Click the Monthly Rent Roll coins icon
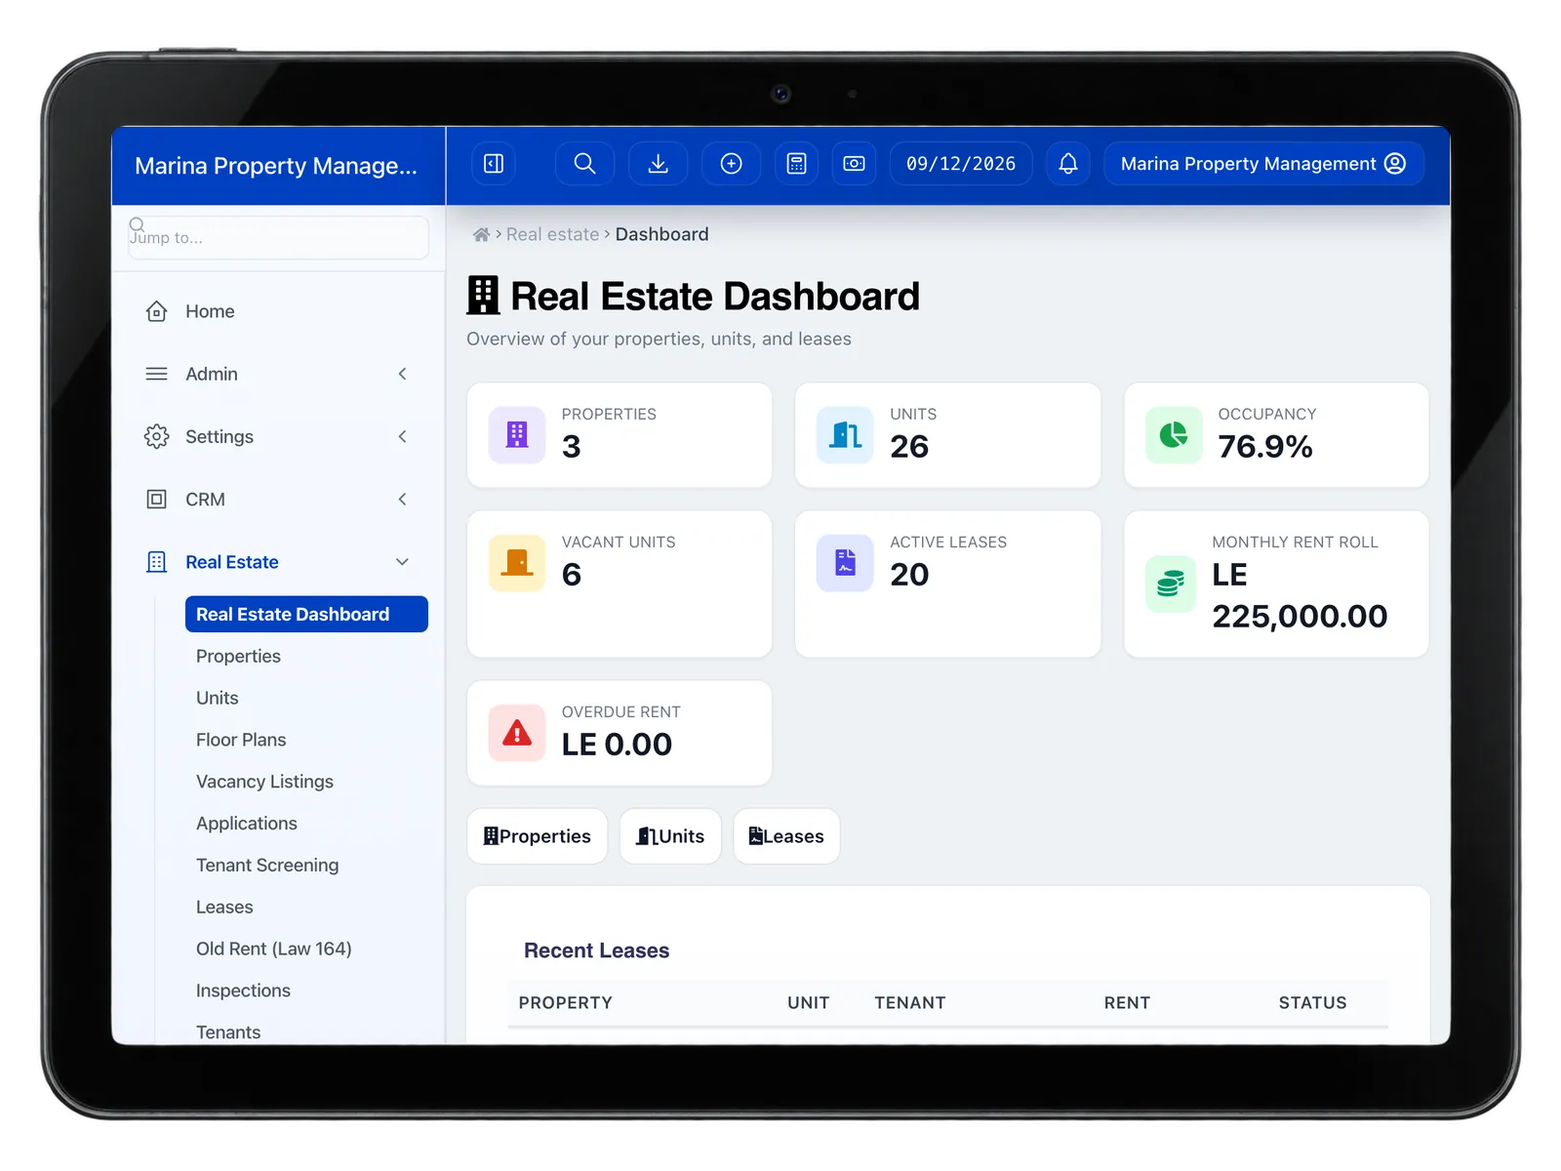 tap(1171, 585)
